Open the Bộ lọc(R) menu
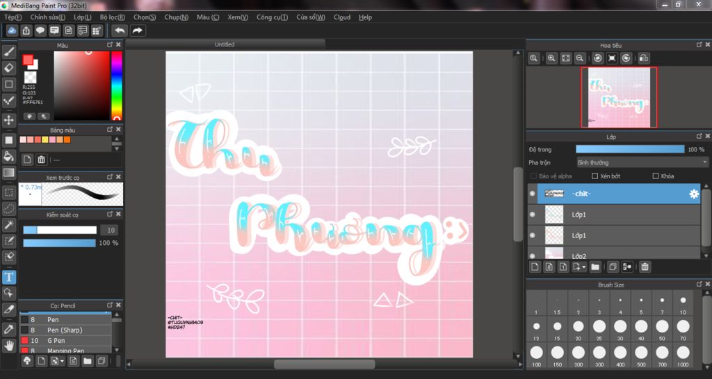Image resolution: width=712 pixels, height=379 pixels. (113, 17)
